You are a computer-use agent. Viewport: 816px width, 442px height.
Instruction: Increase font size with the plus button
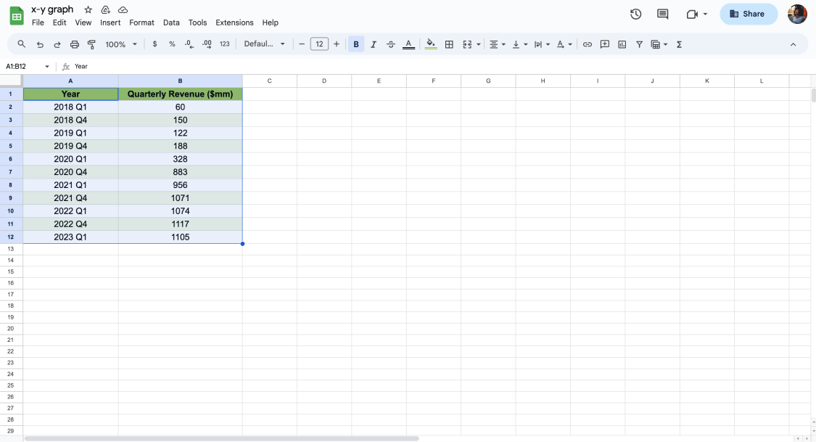click(x=337, y=44)
